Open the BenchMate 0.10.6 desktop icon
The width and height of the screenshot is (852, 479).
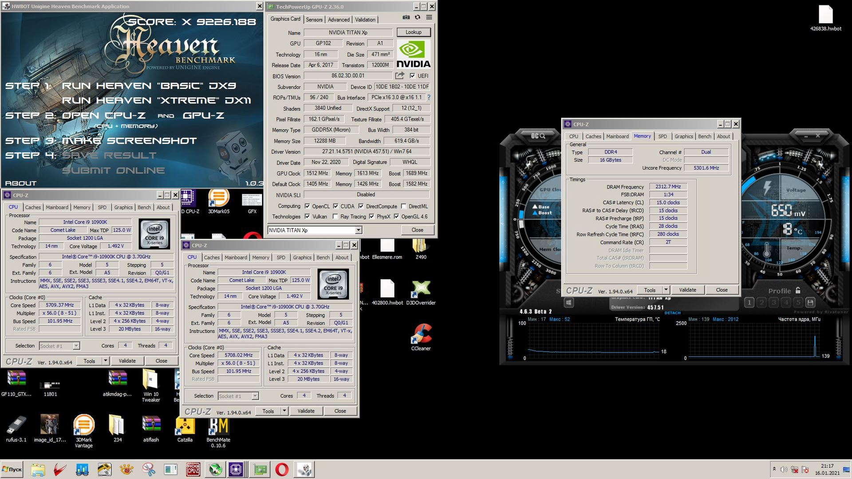coord(218,431)
